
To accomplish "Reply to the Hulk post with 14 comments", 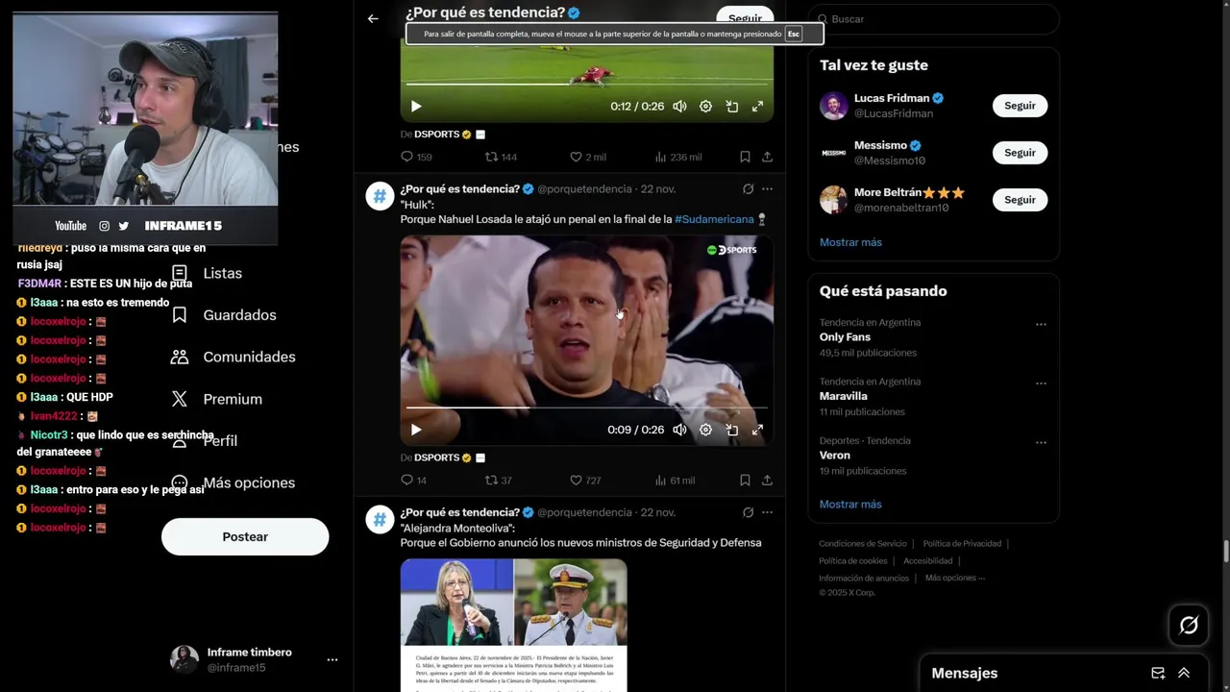I will (413, 480).
